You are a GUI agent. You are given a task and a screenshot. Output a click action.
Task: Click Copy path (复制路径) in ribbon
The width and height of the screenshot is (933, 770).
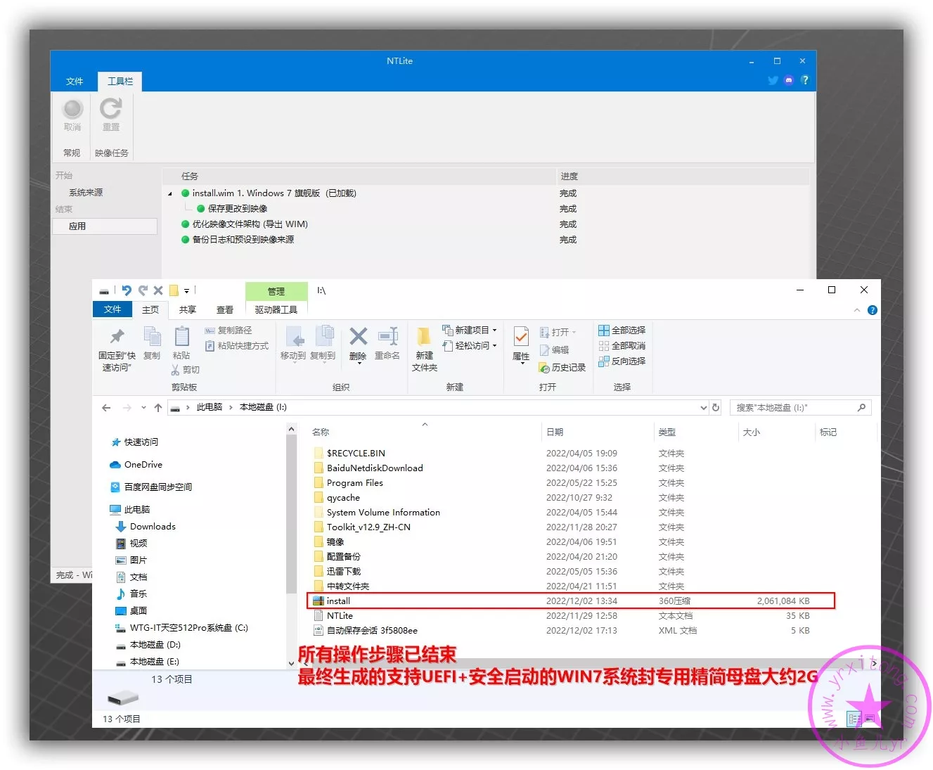tap(229, 331)
